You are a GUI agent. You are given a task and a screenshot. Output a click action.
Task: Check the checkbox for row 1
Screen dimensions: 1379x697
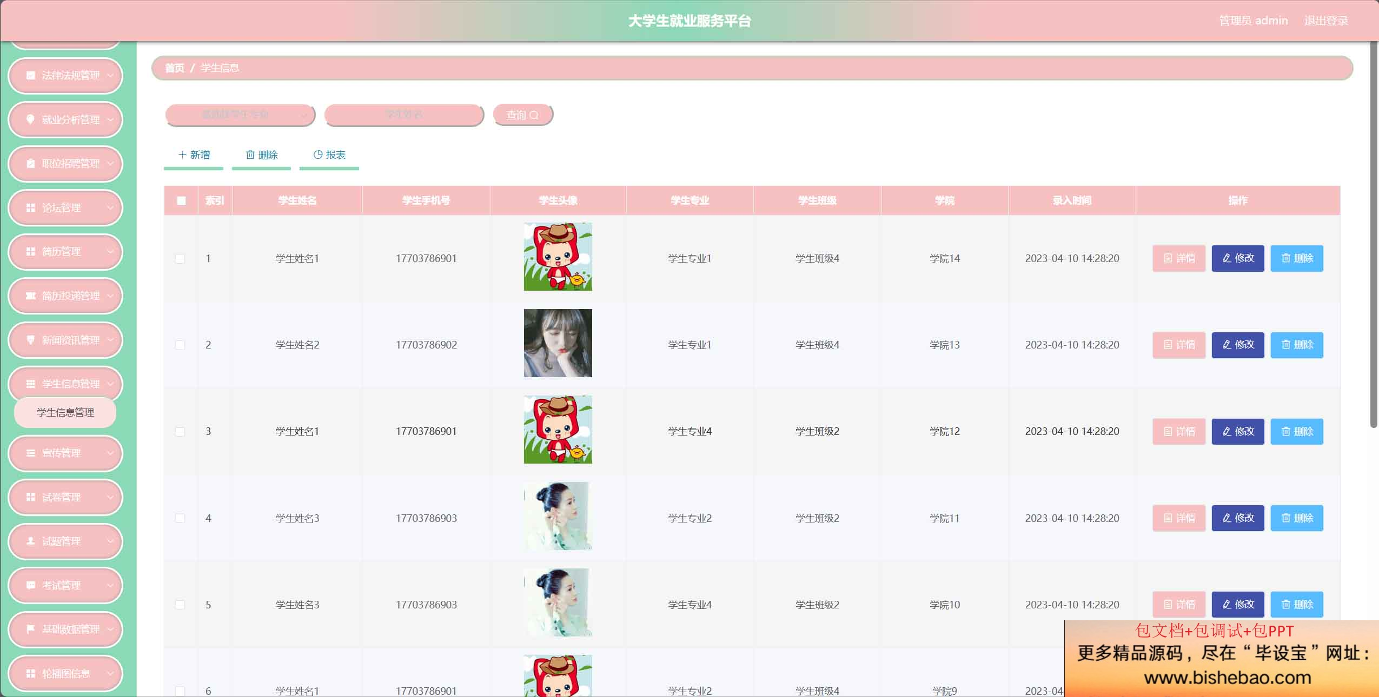pyautogui.click(x=180, y=258)
